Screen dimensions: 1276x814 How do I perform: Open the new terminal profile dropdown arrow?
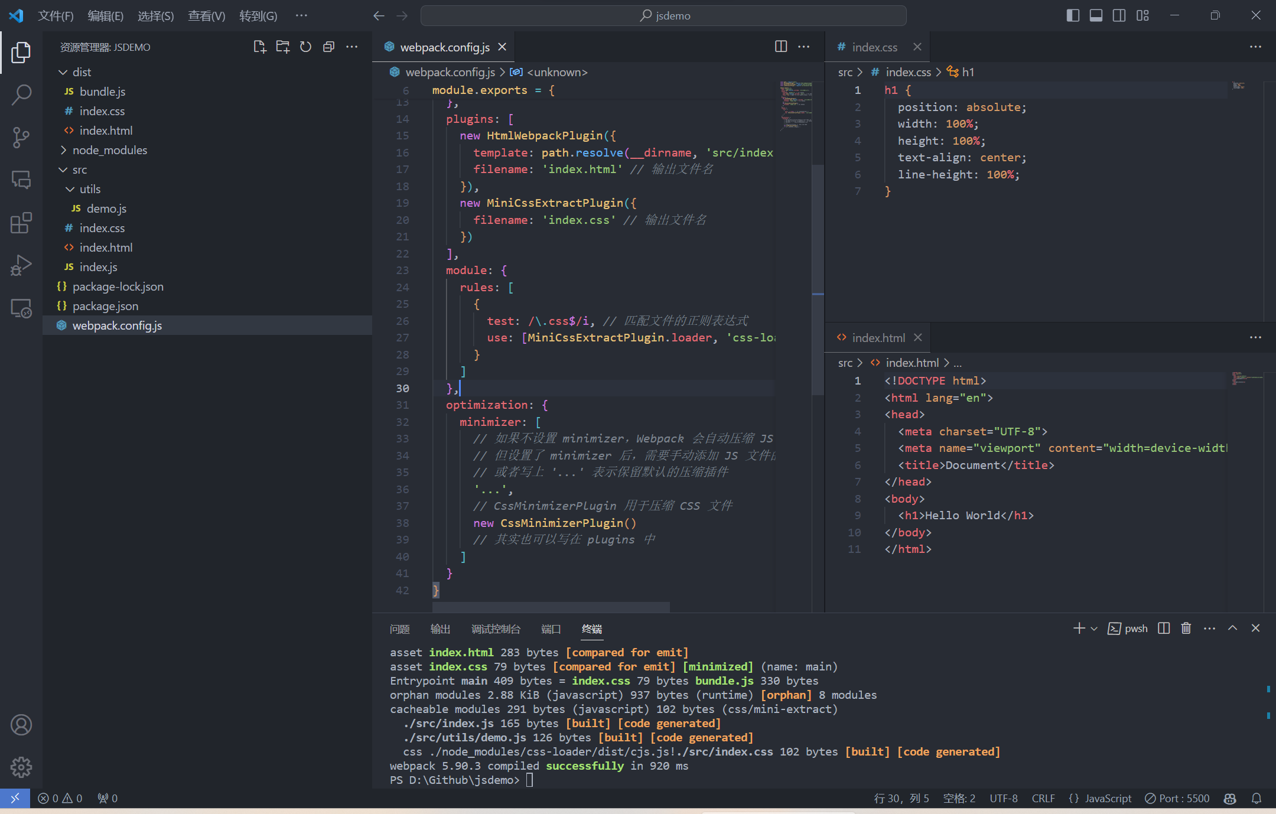click(1094, 629)
